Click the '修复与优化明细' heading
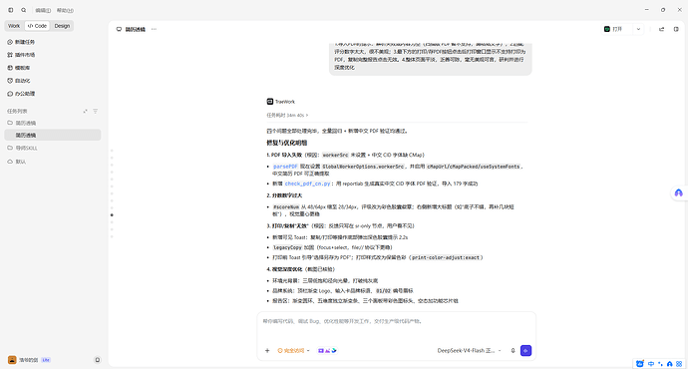 287,143
